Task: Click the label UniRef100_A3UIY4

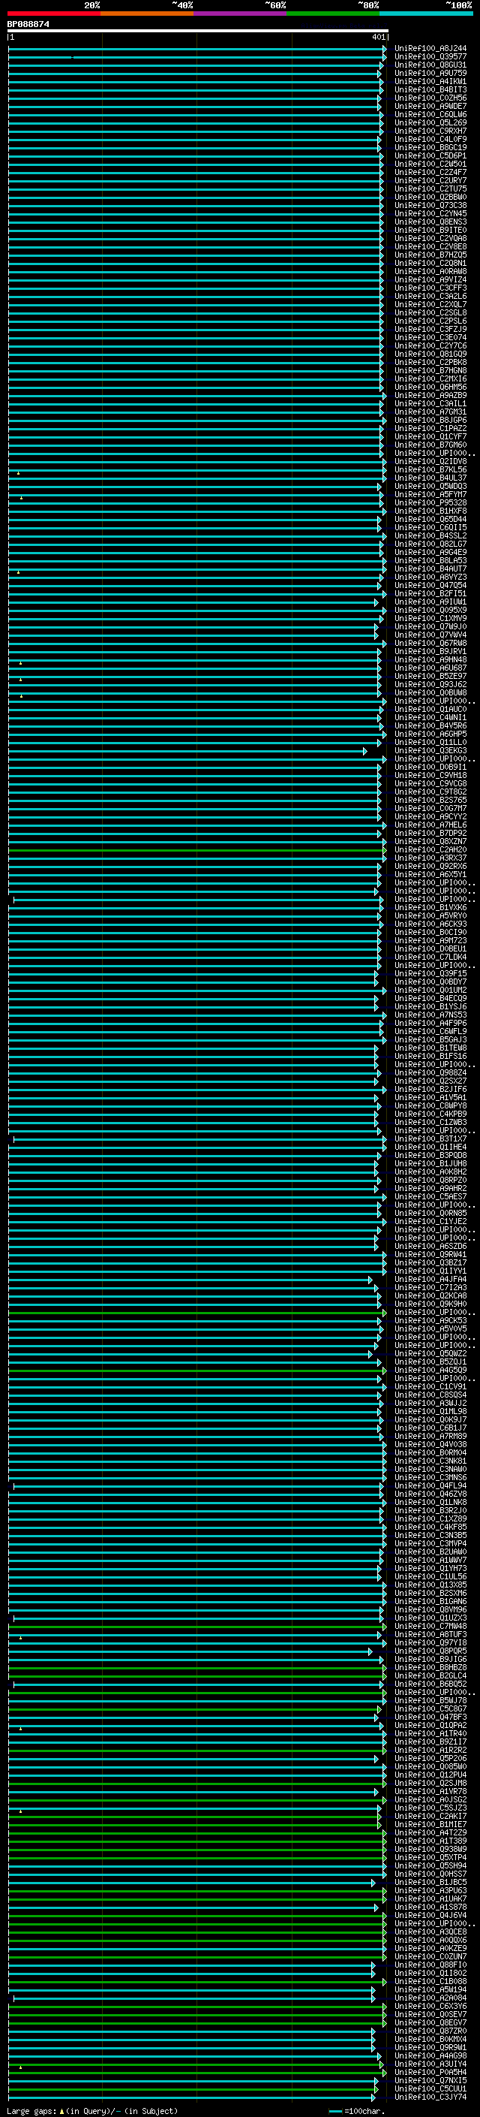Action: (430, 2064)
